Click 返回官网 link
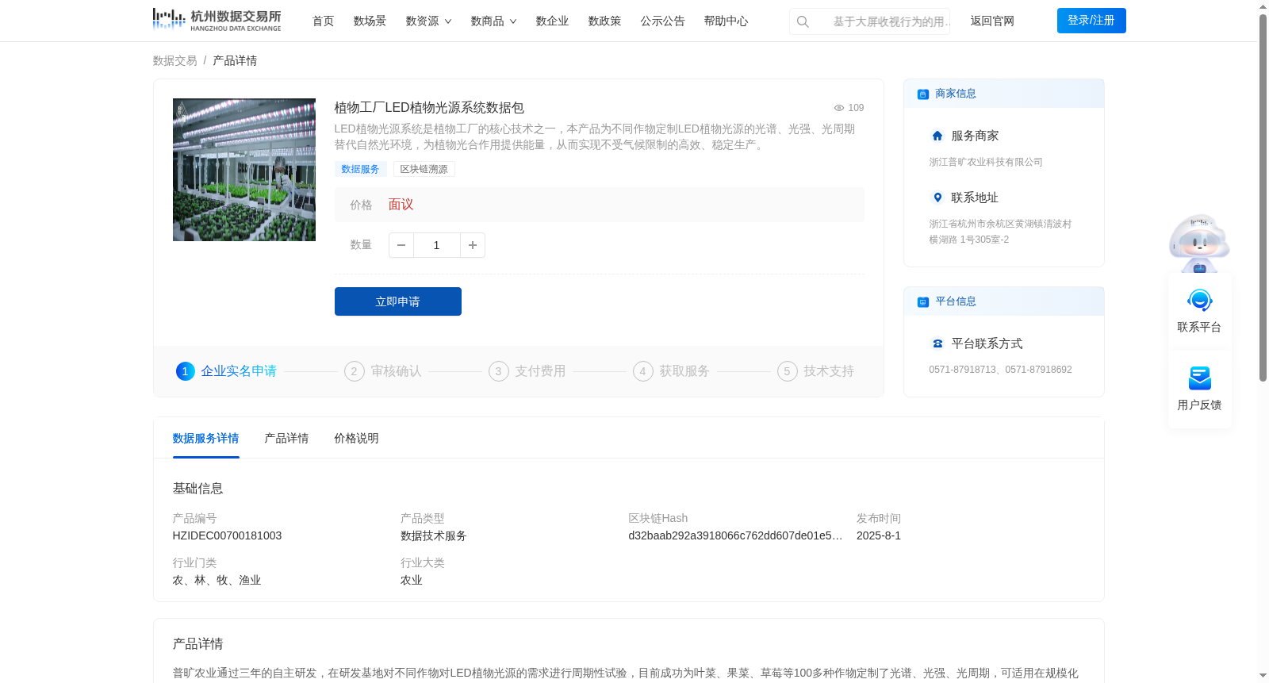Image resolution: width=1269 pixels, height=683 pixels. (992, 21)
